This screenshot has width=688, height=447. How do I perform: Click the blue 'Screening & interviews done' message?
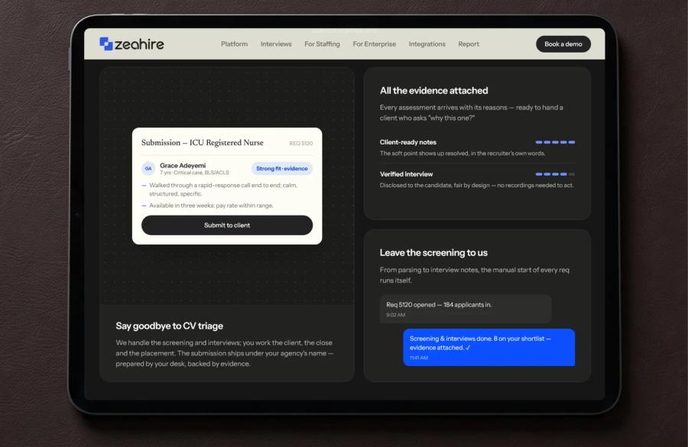pos(488,347)
